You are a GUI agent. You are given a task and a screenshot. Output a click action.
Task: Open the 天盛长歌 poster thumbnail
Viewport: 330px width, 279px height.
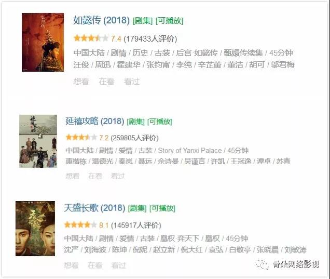[35, 229]
